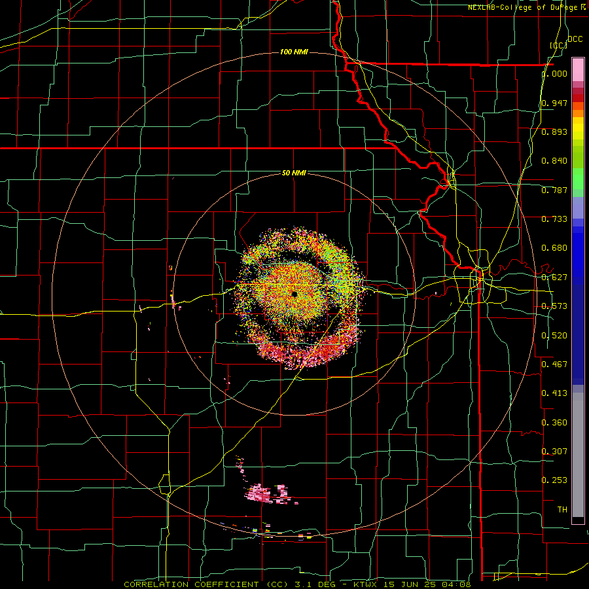Click the 'DCC' product code label
589x589 pixels.
click(x=575, y=39)
